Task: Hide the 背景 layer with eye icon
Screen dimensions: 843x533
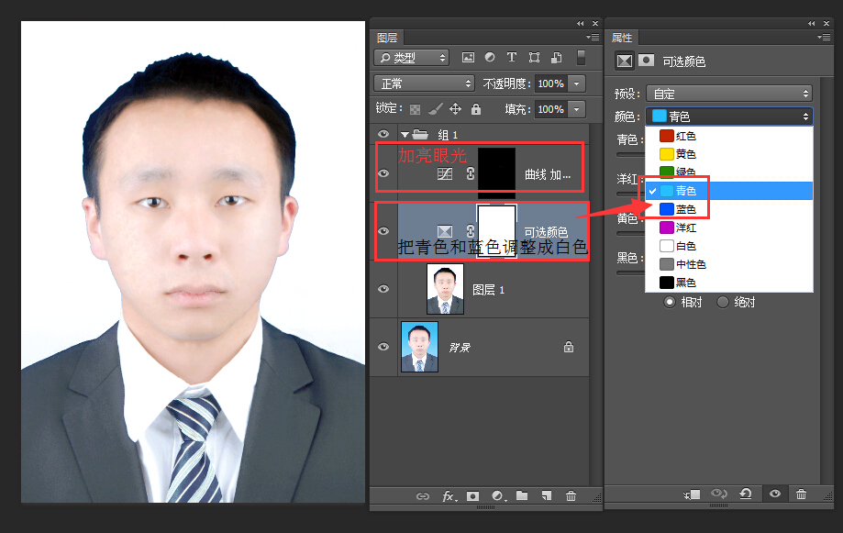Action: (x=383, y=348)
